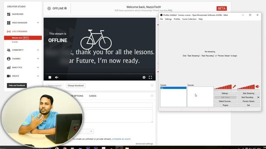Viewport: 266px width, 149px height.
Task: Stop the stream preview player
Action: tap(50, 77)
